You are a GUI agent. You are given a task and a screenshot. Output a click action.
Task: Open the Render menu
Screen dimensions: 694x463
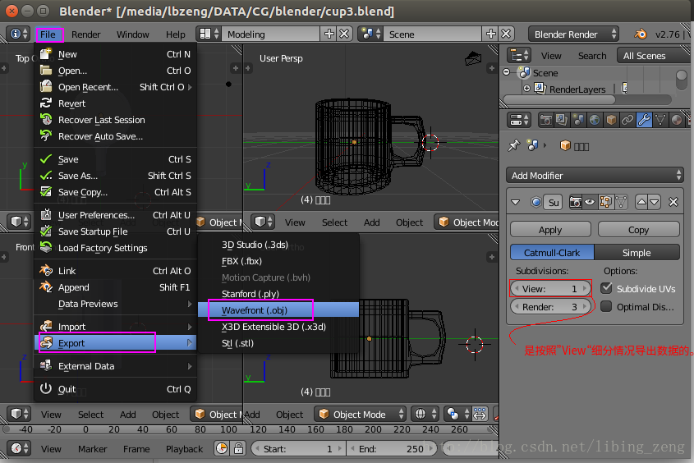[x=86, y=34]
